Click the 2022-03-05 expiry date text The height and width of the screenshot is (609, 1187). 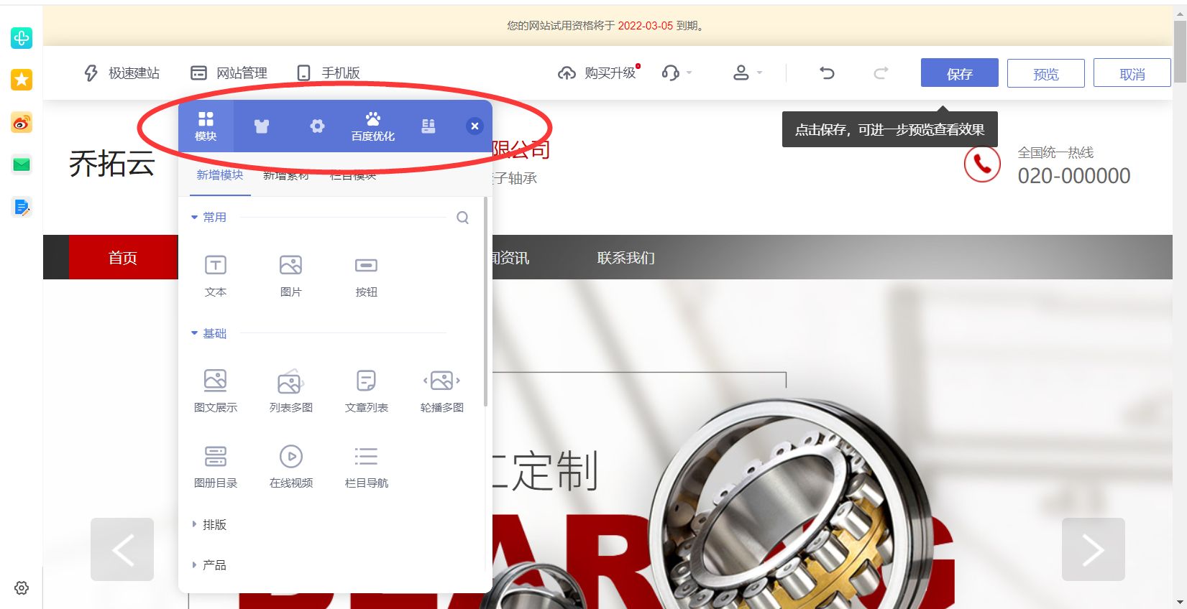[x=646, y=25]
